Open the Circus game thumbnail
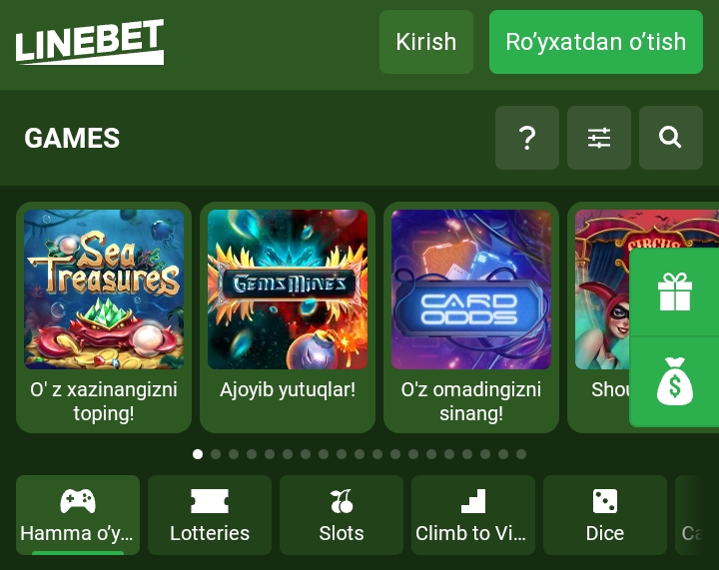 pyautogui.click(x=601, y=289)
